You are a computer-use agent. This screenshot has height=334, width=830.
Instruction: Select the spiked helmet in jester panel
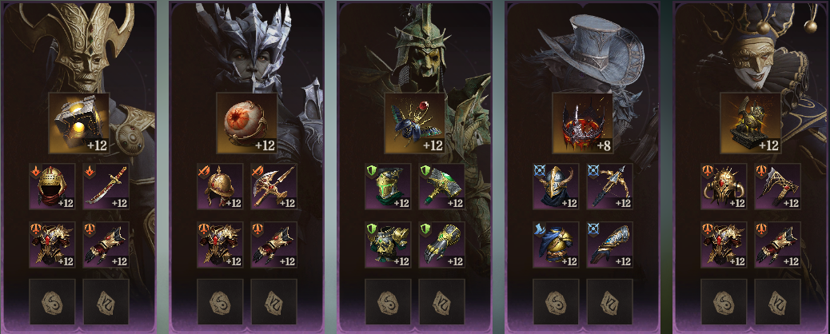[724, 186]
